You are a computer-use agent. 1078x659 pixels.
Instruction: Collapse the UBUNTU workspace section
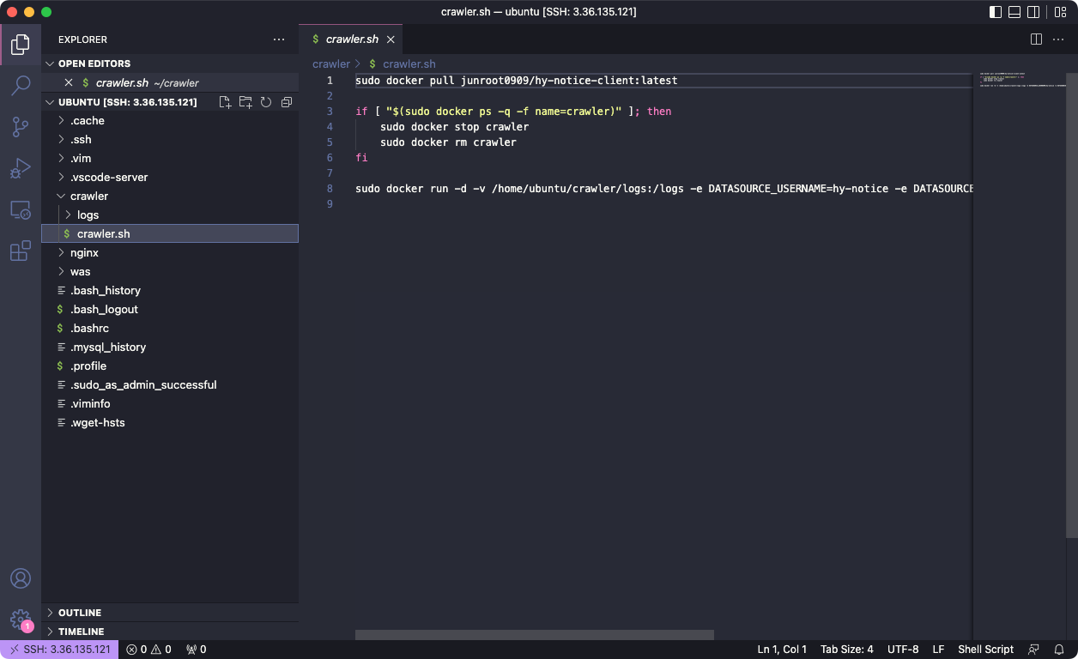128,102
